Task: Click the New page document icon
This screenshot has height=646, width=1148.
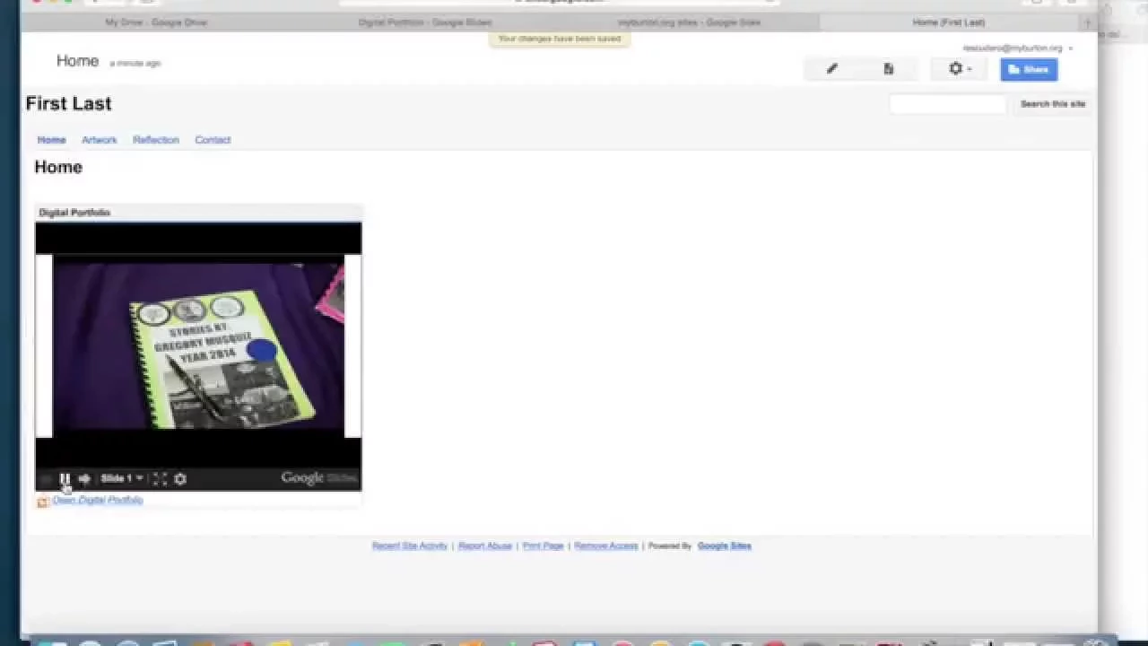Action: (889, 69)
